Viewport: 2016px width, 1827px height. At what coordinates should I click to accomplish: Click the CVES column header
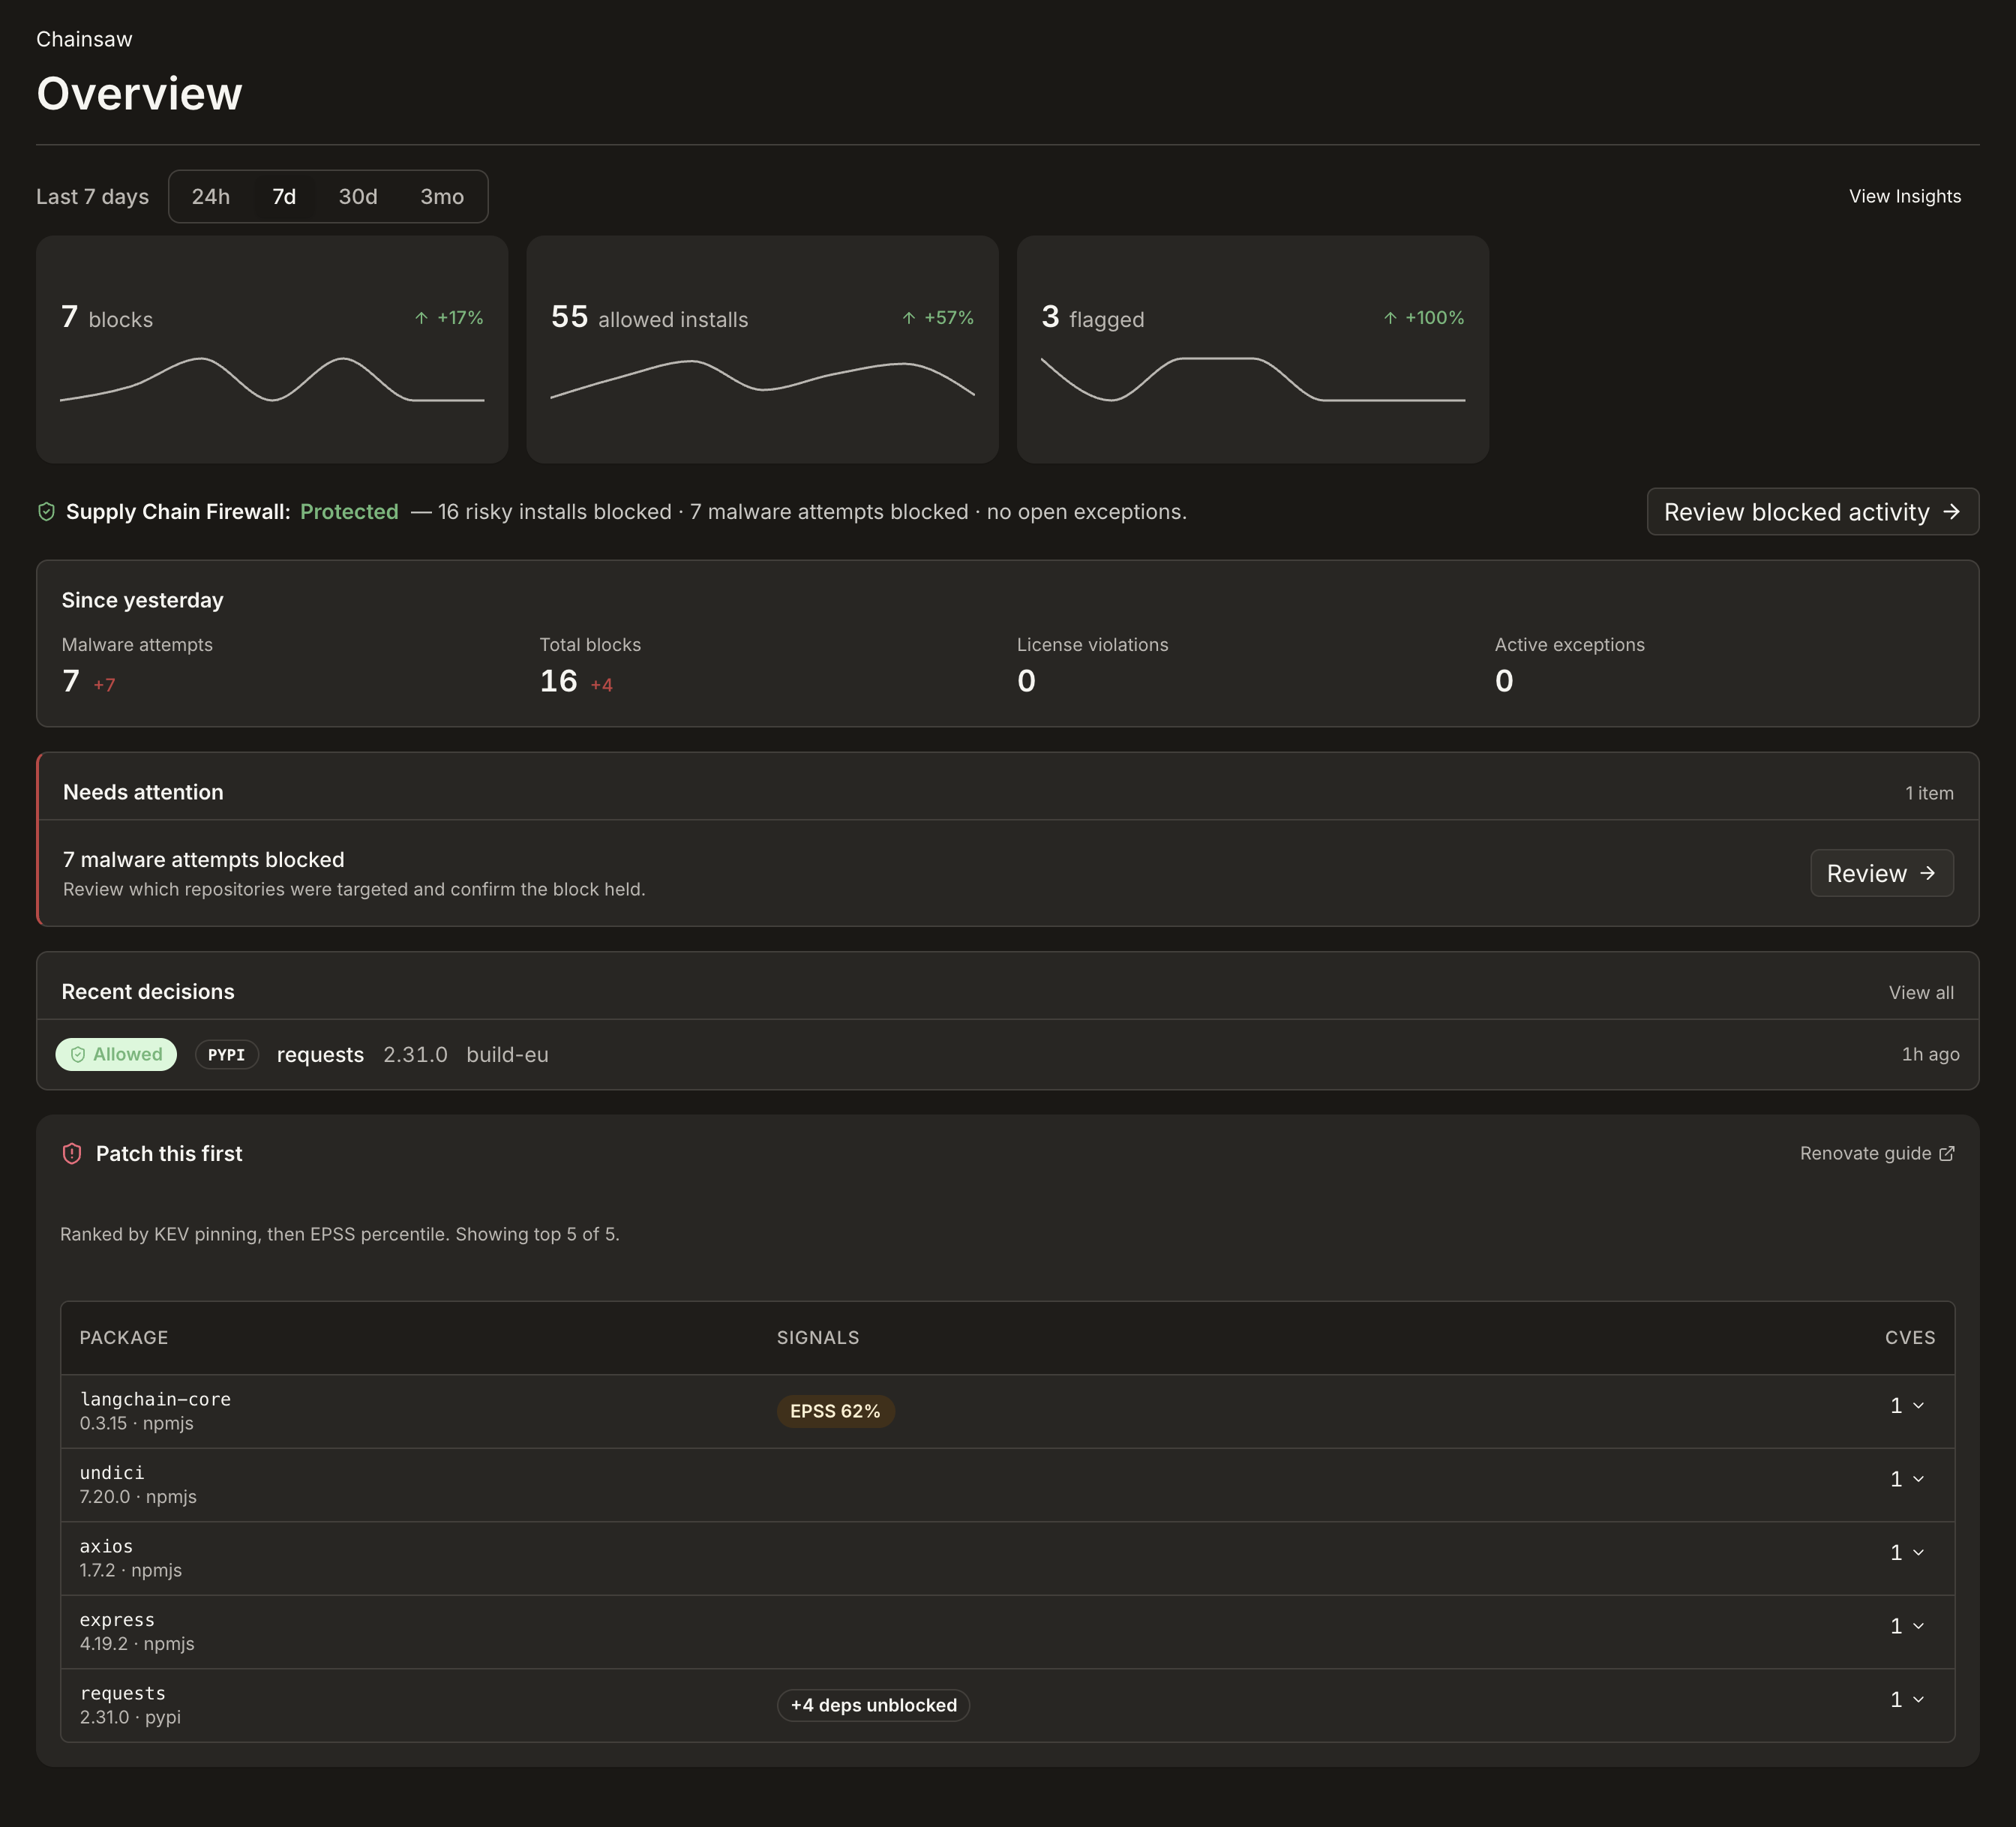pyautogui.click(x=1910, y=1338)
